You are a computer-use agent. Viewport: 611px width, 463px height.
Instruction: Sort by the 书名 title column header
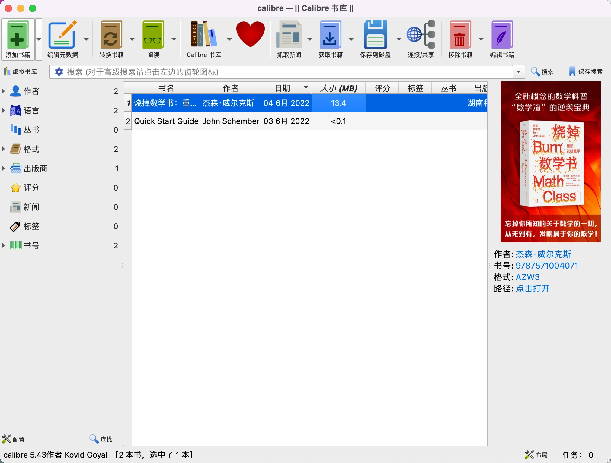(166, 88)
